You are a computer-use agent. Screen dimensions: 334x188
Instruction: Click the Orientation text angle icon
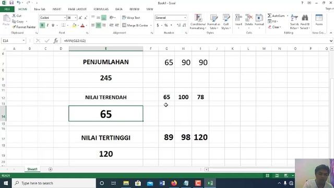(x=111, y=17)
